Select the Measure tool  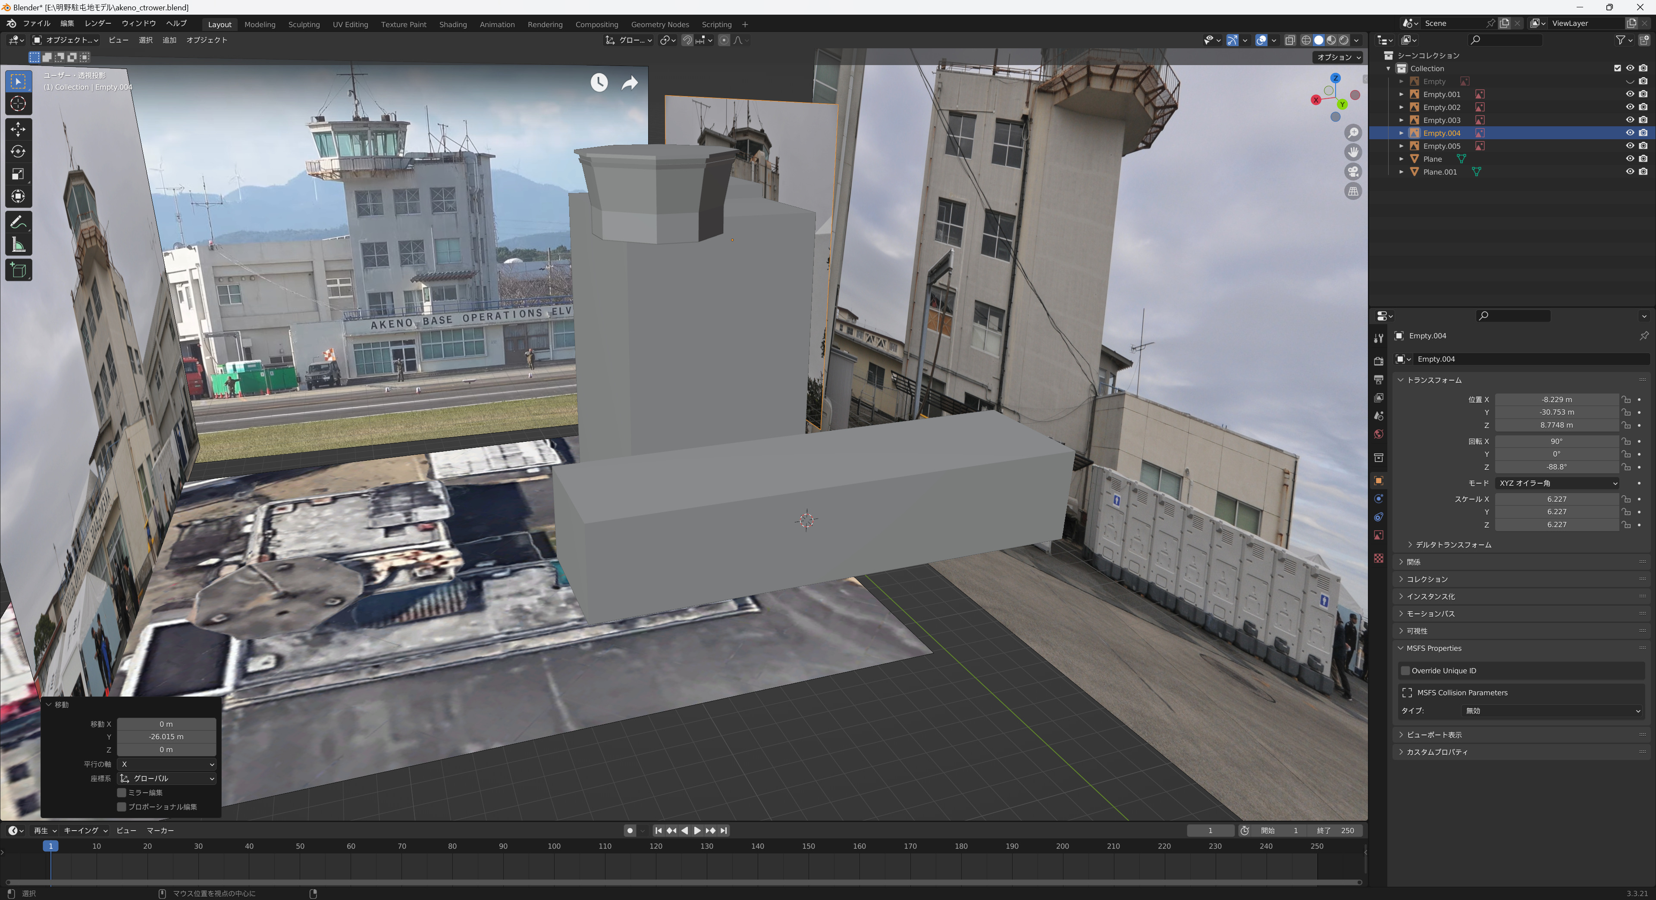coord(18,245)
